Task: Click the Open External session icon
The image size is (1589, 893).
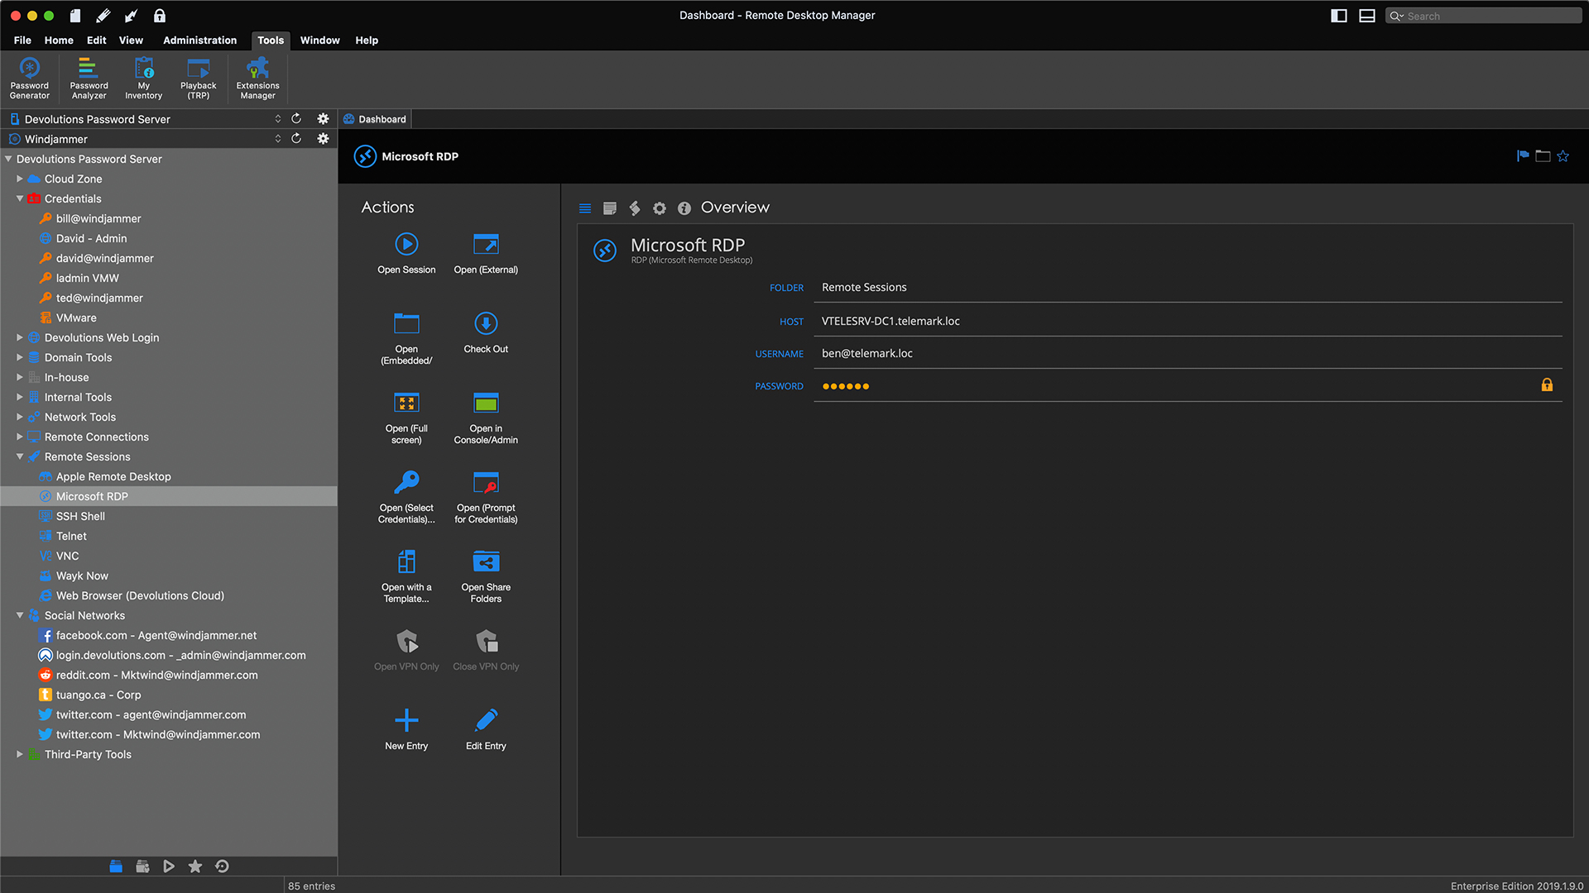Action: pos(484,244)
